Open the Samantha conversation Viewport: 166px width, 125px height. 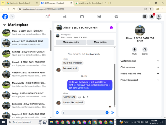coord(25,106)
